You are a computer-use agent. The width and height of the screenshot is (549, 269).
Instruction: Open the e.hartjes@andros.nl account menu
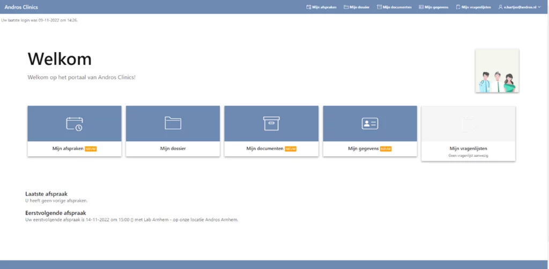pyautogui.click(x=520, y=7)
